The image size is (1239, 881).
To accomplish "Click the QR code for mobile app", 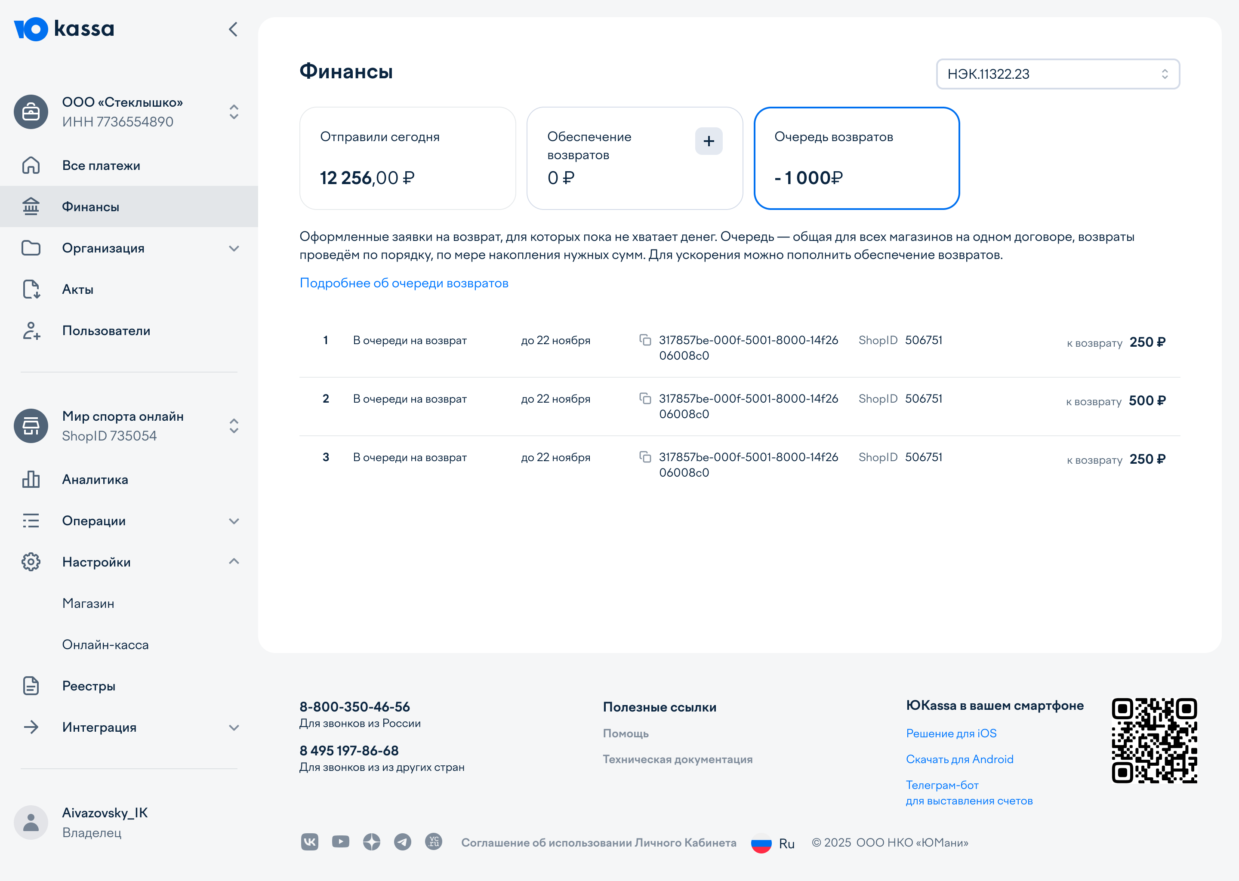I will coord(1154,740).
